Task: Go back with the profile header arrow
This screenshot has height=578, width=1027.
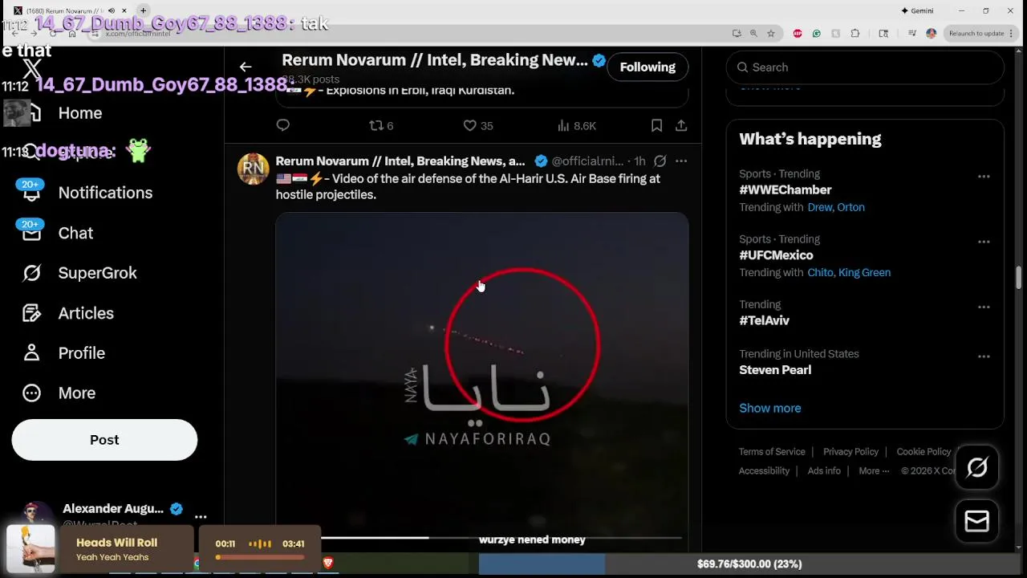Action: (x=246, y=67)
